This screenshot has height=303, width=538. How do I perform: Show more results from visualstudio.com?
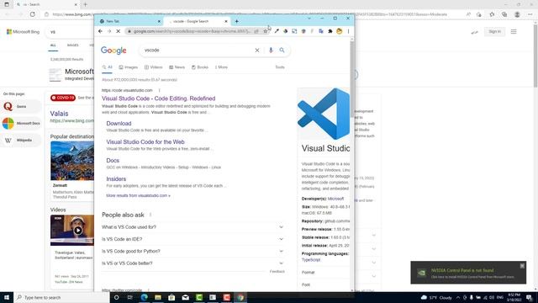(x=138, y=195)
